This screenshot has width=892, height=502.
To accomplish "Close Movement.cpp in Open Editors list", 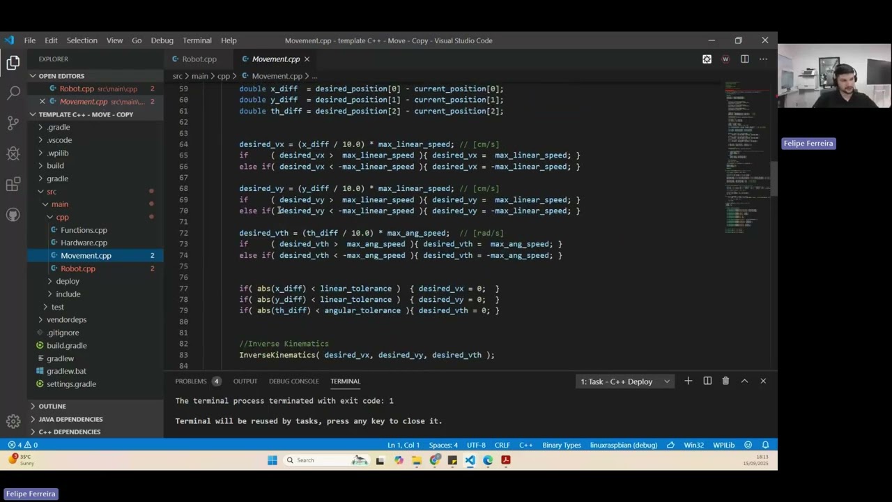I will tap(43, 102).
